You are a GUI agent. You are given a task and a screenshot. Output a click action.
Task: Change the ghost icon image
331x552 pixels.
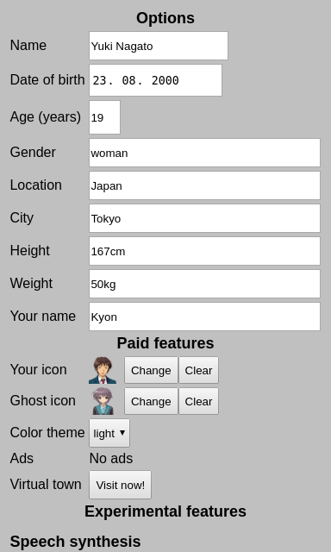(x=151, y=401)
